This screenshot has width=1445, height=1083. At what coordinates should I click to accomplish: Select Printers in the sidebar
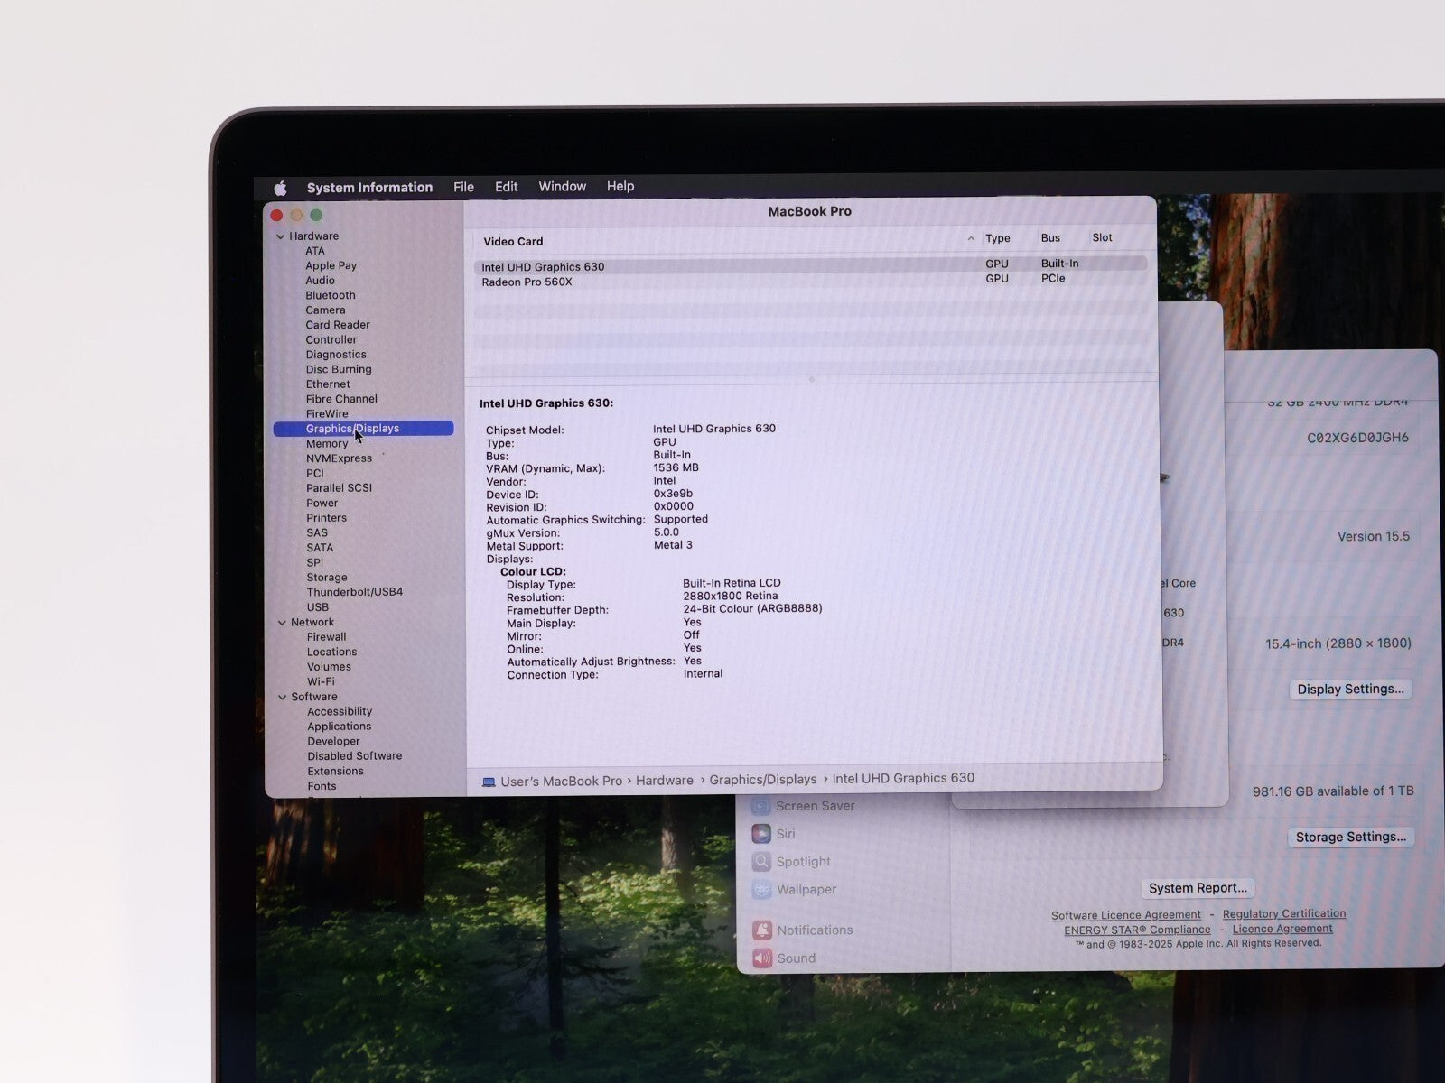(326, 518)
